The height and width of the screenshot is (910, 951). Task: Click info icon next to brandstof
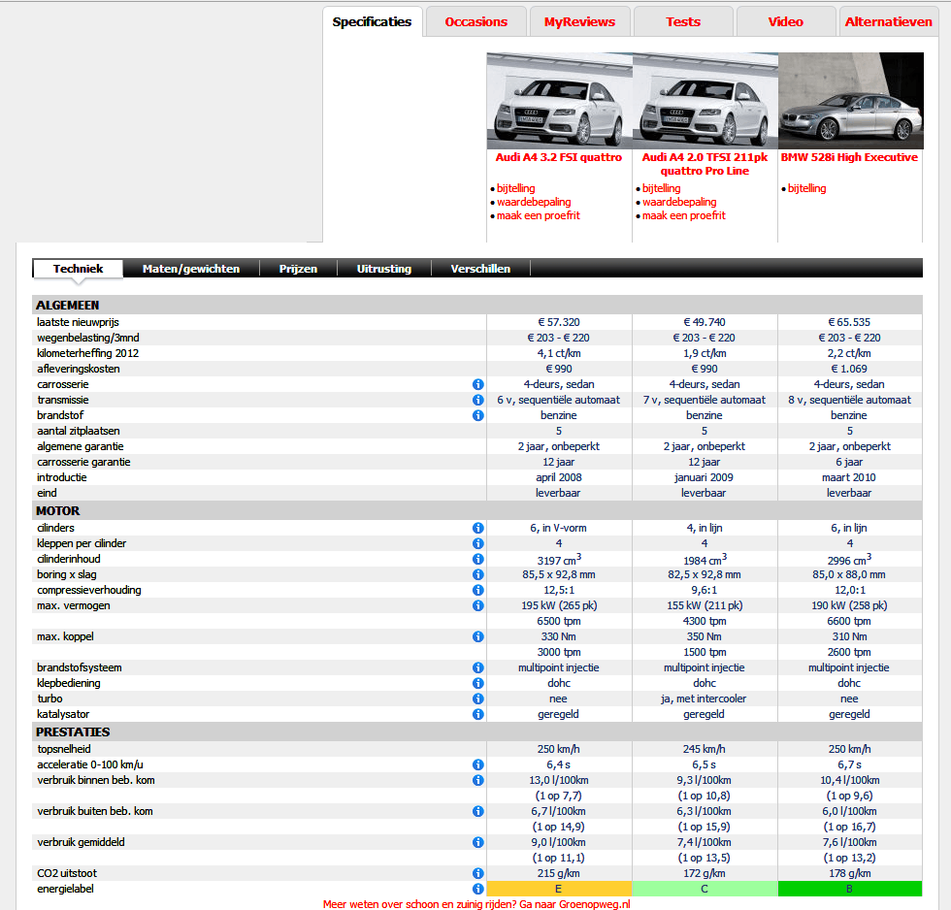coord(477,415)
